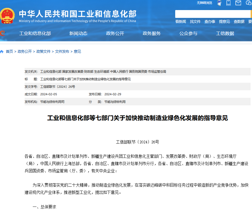252x218 pixels.
Task: Select the 政务公开 navigation tab
Action: (115, 34)
